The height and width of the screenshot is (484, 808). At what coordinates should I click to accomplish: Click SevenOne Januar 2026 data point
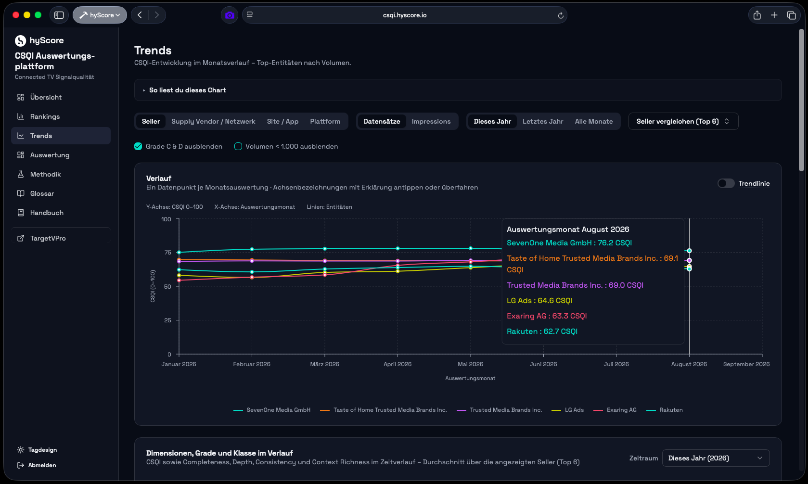tap(179, 253)
